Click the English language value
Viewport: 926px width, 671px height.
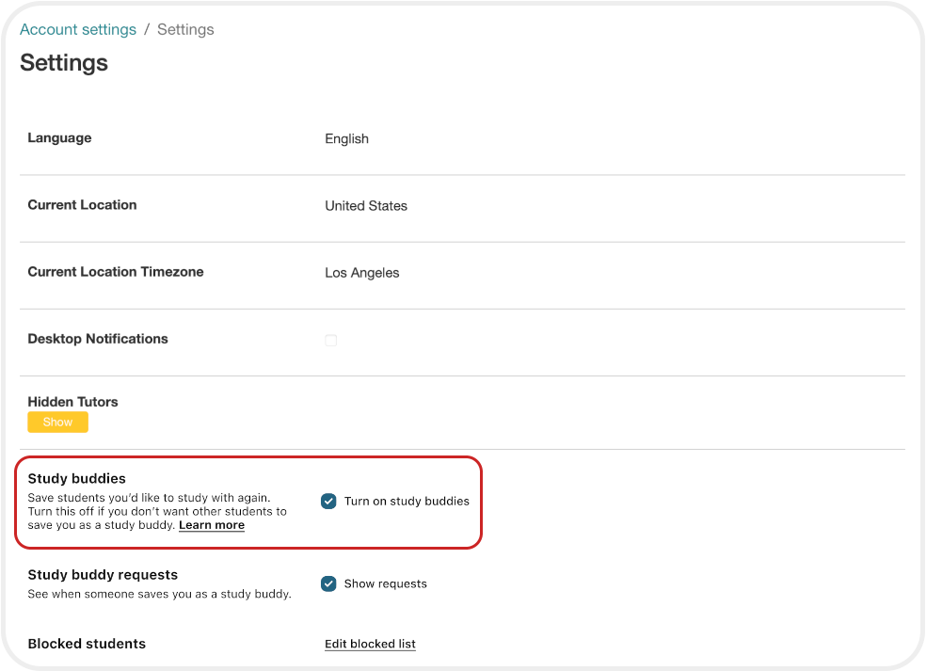point(346,138)
